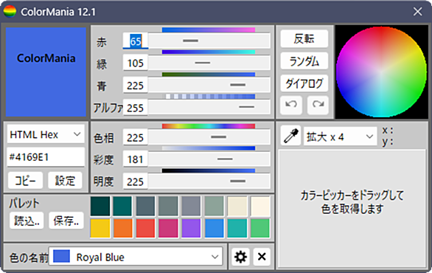This screenshot has height=273, width=432.
Task: Click the undo arrow button
Action: coord(291,105)
